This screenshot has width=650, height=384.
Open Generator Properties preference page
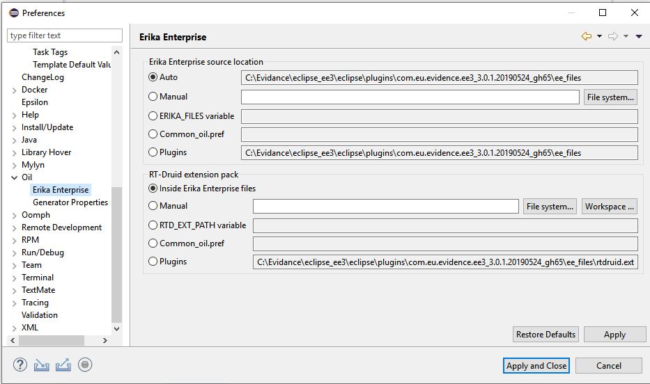click(x=70, y=202)
